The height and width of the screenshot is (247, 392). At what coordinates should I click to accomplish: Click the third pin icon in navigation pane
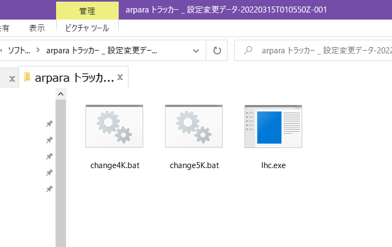tap(49, 156)
